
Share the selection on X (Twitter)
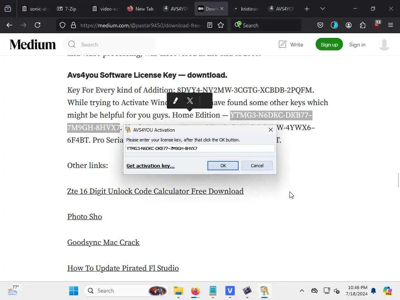[190, 100]
